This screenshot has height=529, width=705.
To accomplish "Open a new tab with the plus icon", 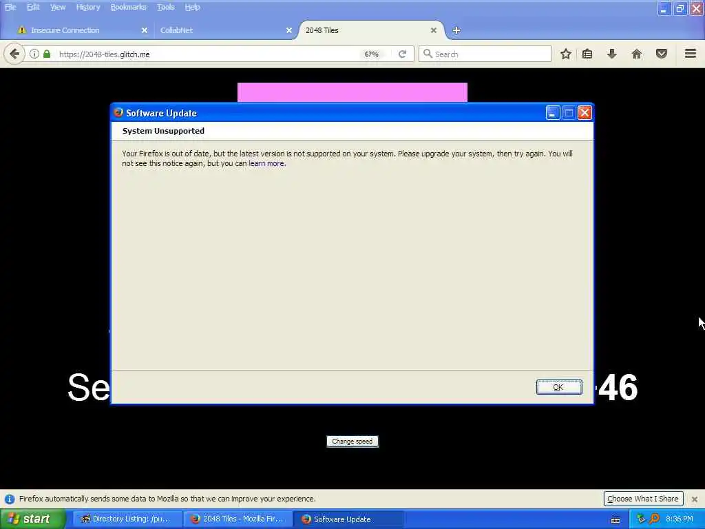I will 456,30.
